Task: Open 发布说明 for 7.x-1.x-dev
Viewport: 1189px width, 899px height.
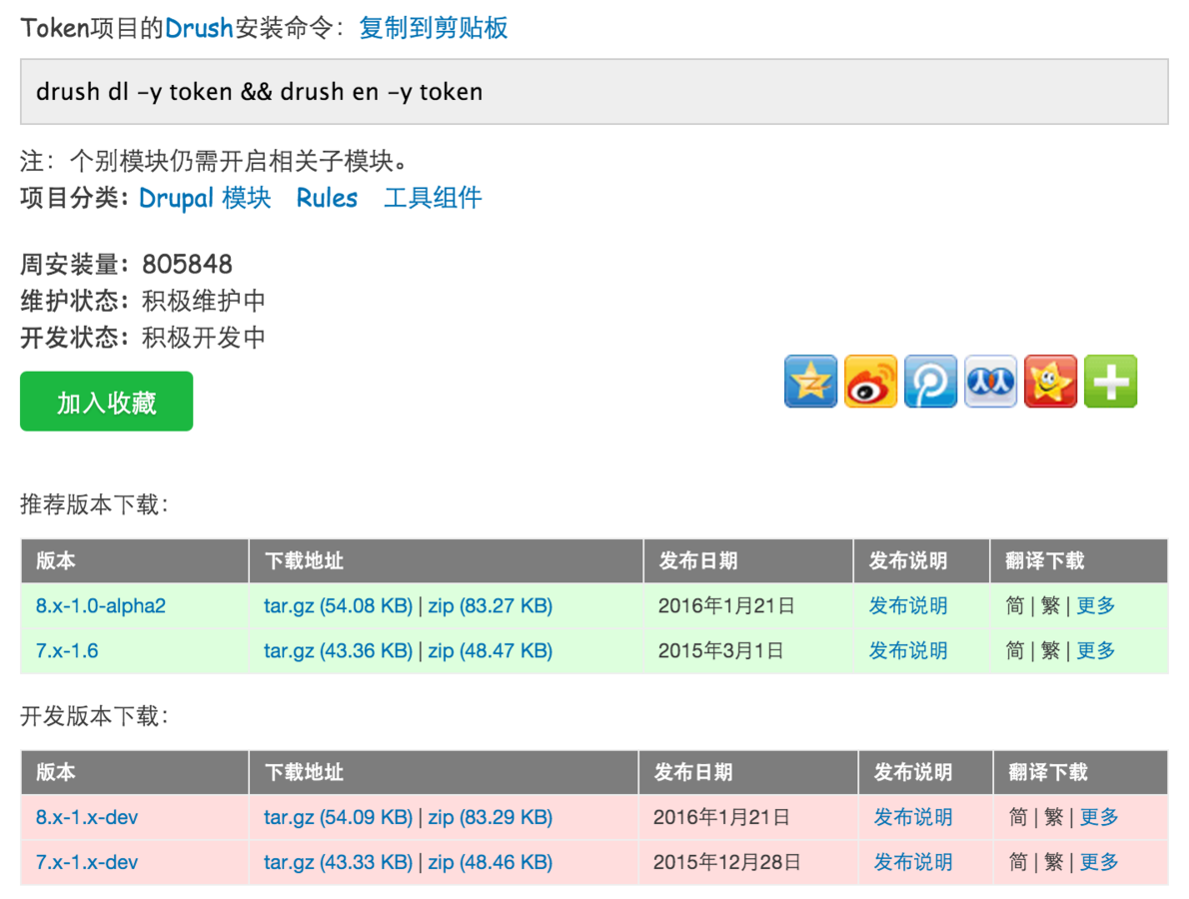Action: [x=913, y=862]
